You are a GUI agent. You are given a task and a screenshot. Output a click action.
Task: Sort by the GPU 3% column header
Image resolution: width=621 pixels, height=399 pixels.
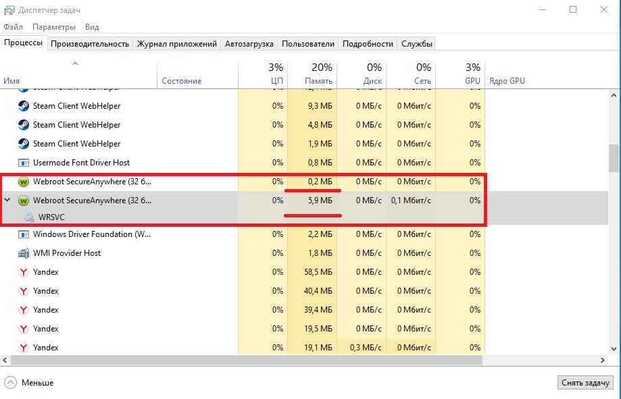[460, 74]
